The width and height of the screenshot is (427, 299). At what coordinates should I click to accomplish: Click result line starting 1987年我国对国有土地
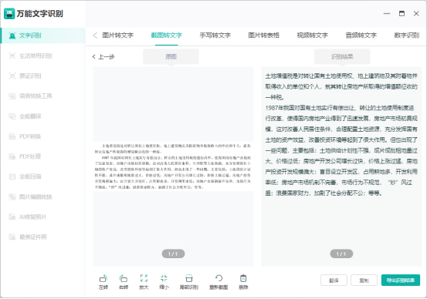pyautogui.click(x=340, y=108)
